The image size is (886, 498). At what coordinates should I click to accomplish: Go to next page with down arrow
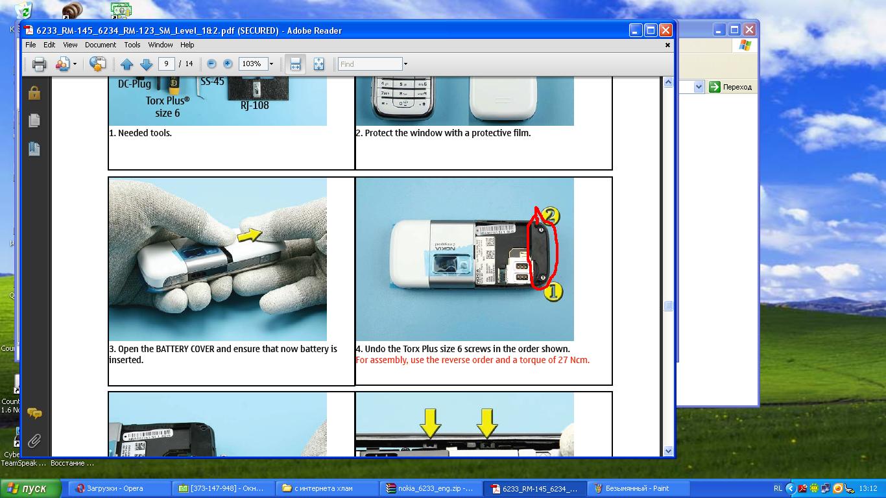(147, 64)
